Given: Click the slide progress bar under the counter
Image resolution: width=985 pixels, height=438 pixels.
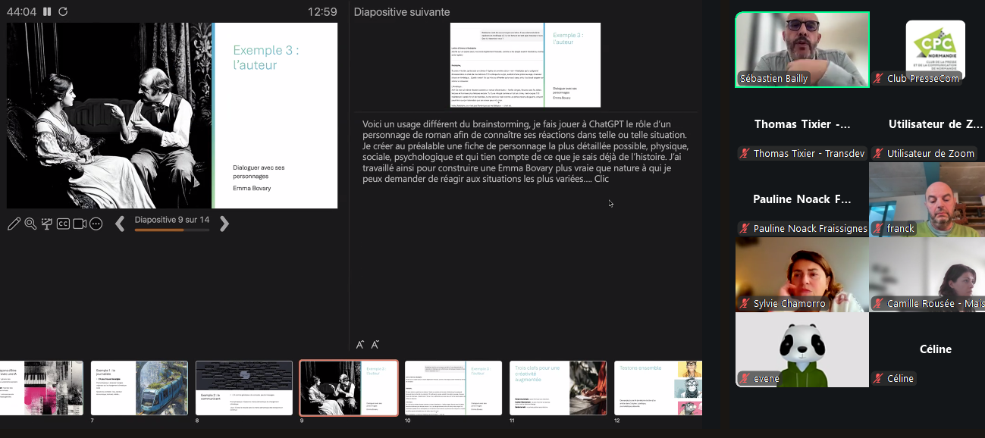Looking at the screenshot, I should tap(171, 230).
